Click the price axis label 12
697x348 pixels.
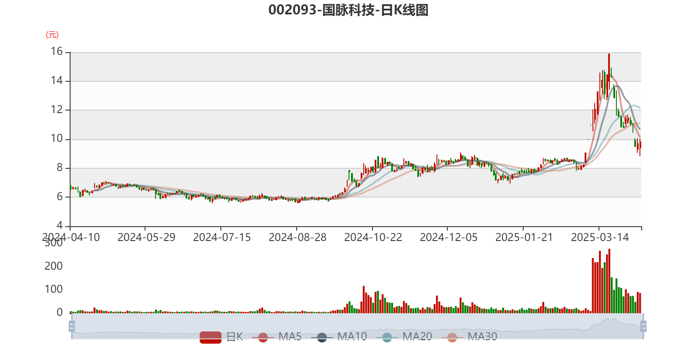point(57,110)
